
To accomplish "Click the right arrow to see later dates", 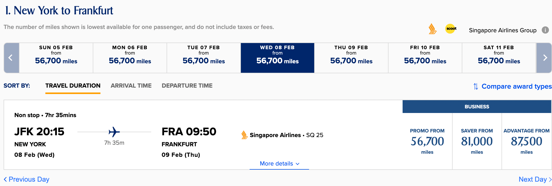I will pyautogui.click(x=544, y=58).
